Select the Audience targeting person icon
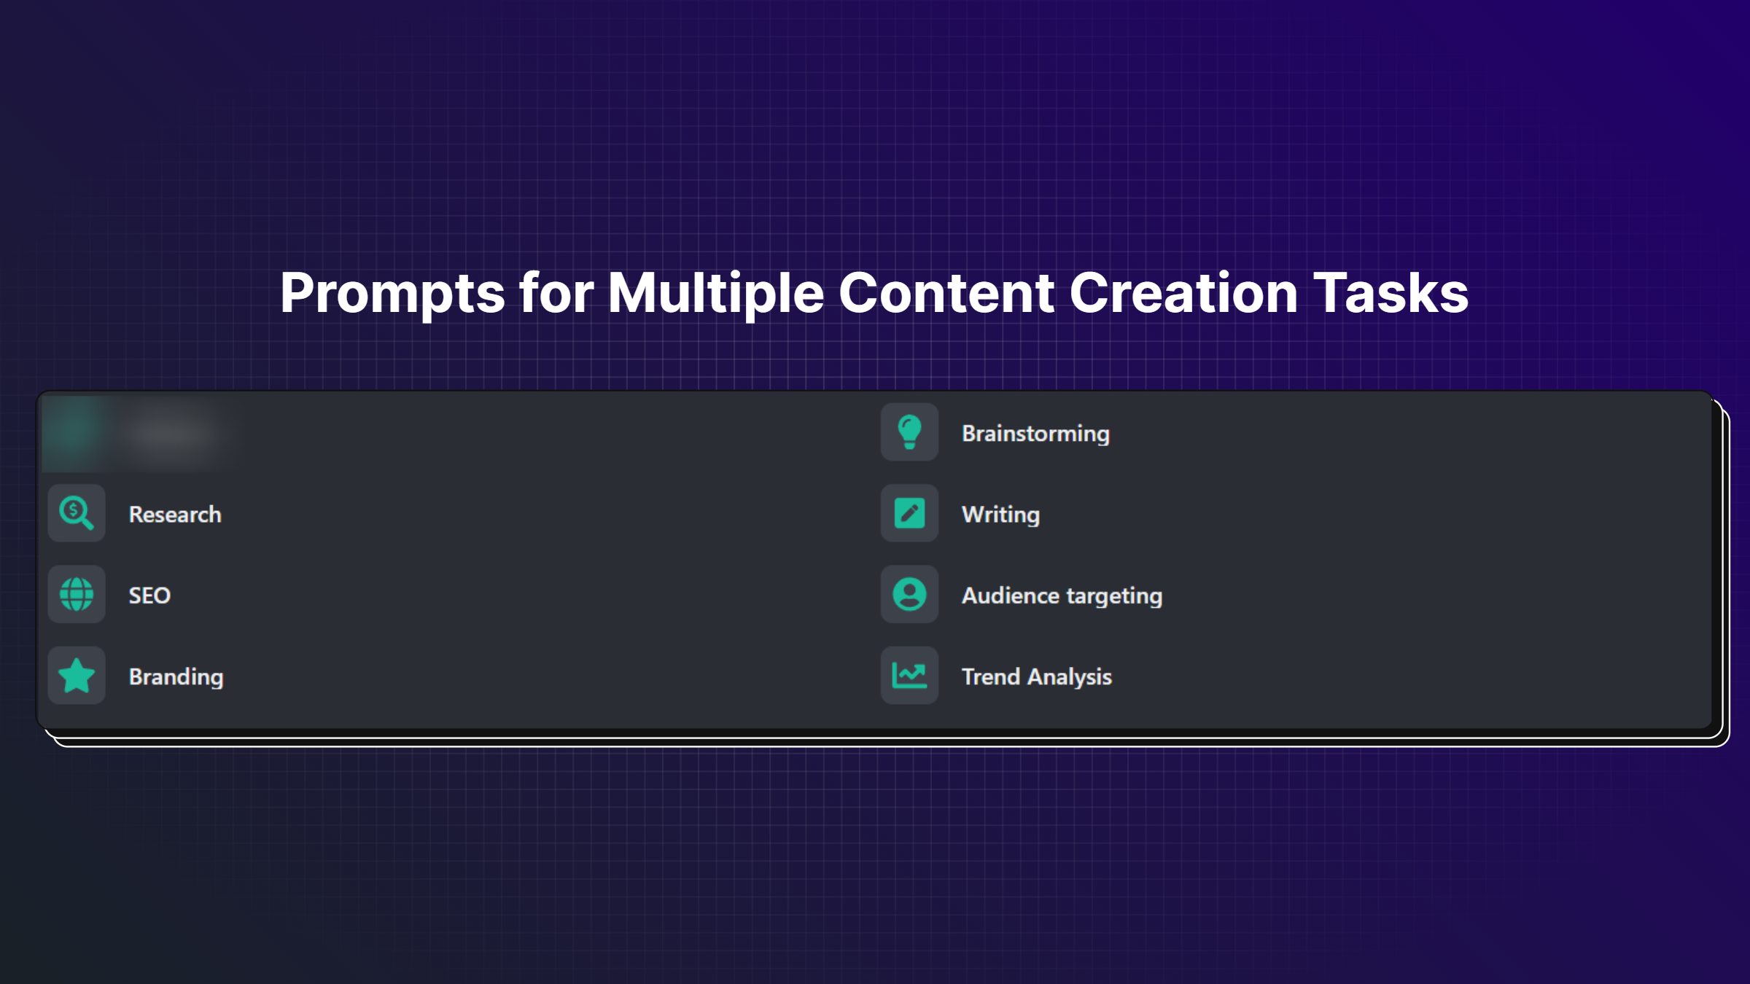Image resolution: width=1750 pixels, height=984 pixels. (909, 594)
